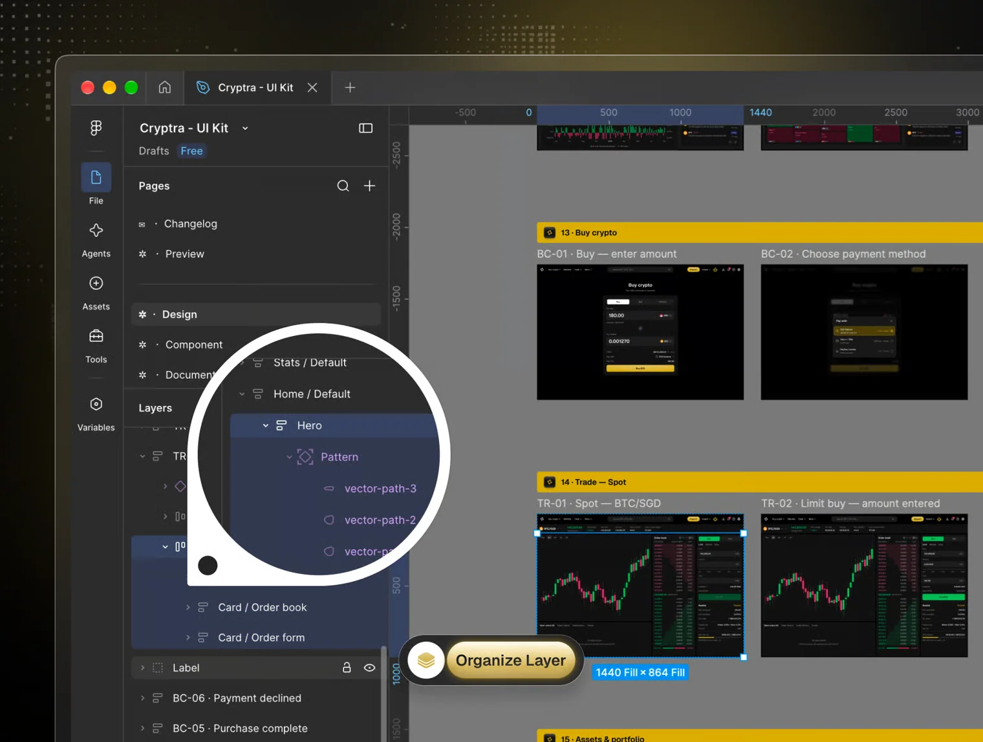Collapse the Pattern layer chevron
This screenshot has height=742, width=983.
(289, 457)
